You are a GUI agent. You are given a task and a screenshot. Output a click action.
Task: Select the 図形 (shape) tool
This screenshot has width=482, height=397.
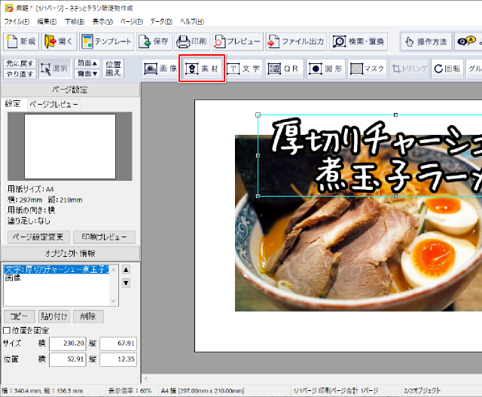(325, 69)
